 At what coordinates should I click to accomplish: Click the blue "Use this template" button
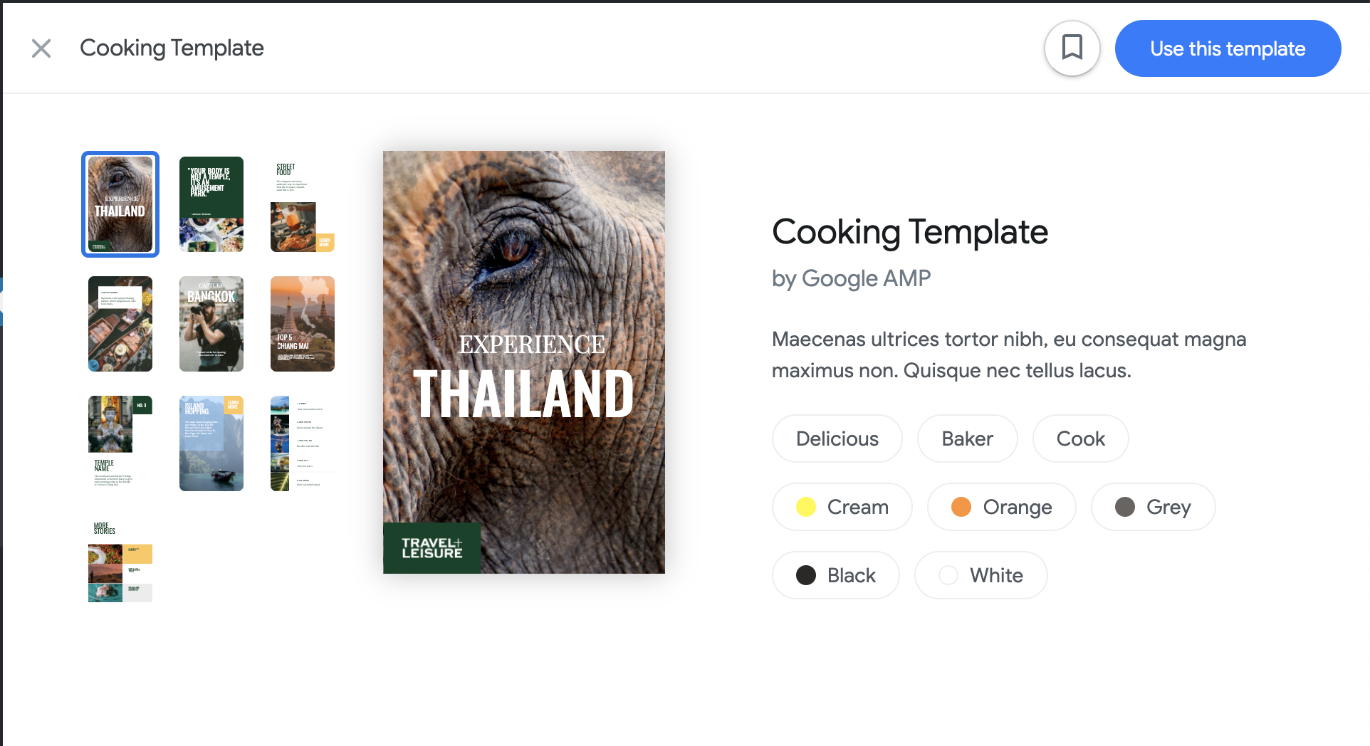[x=1228, y=48]
